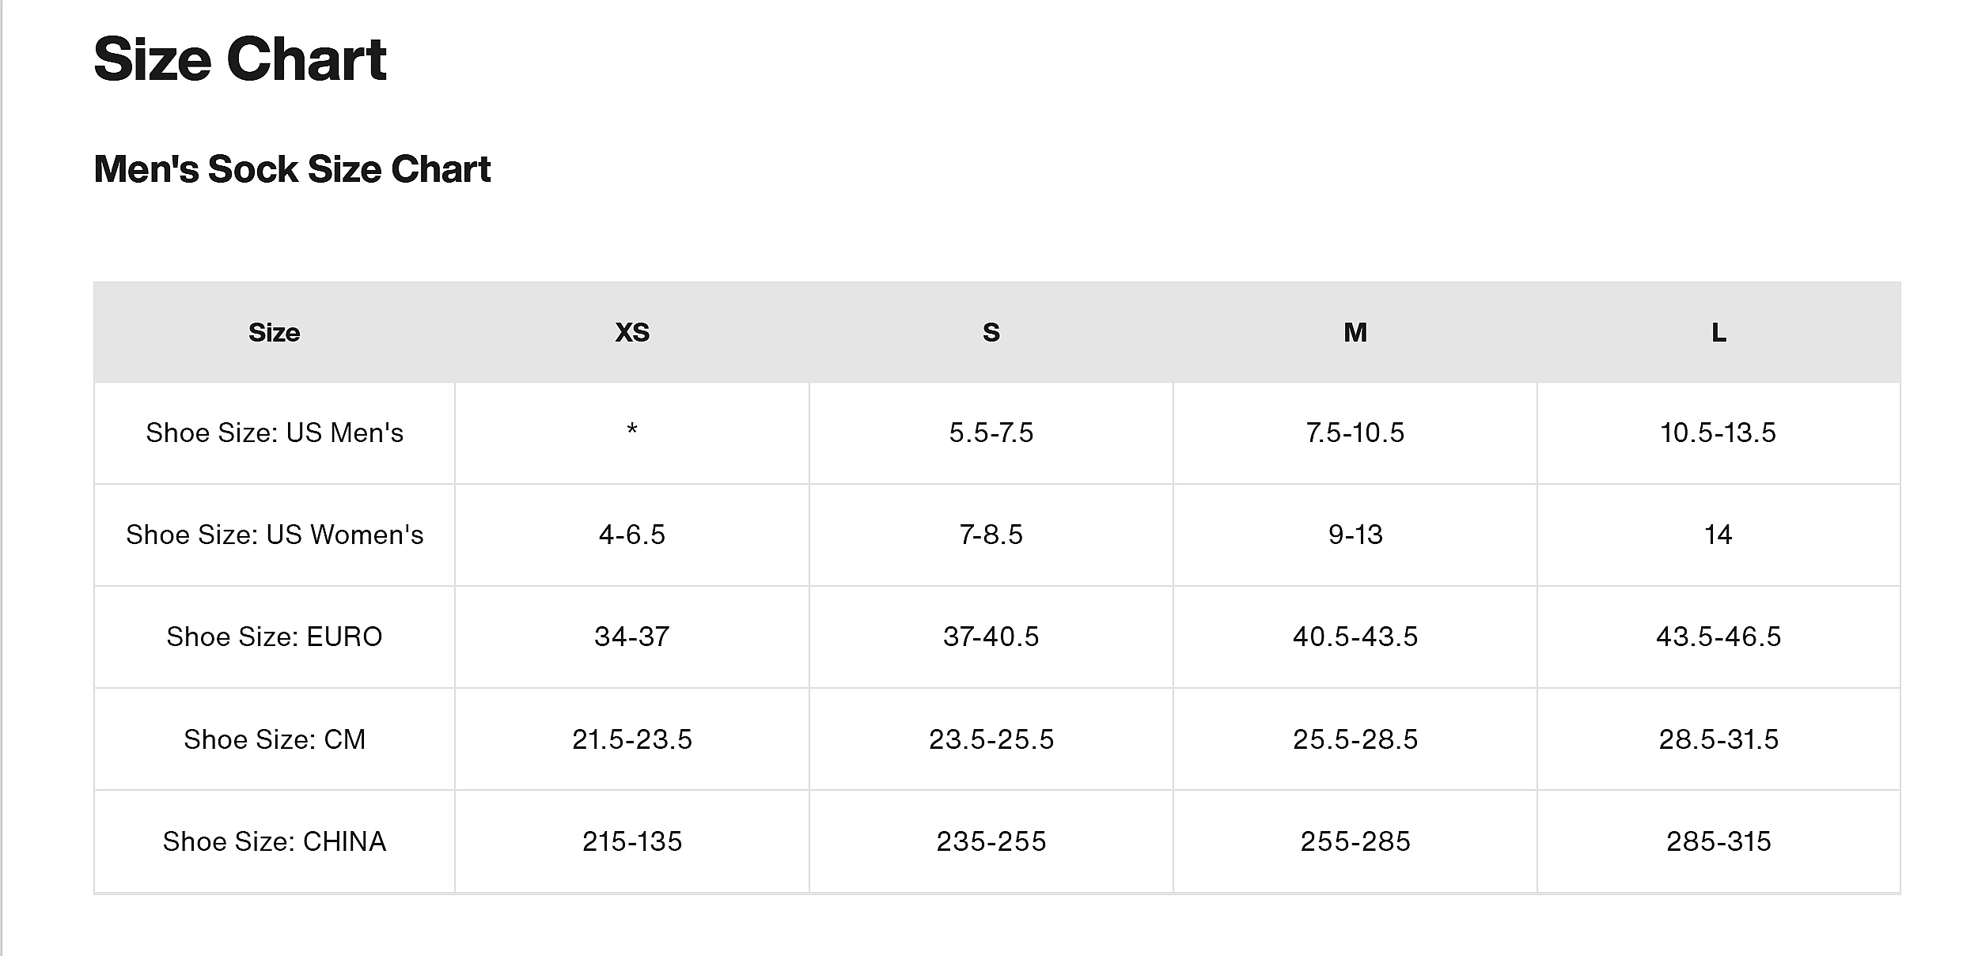
Task: Click the 34-37 EURO size cell
Action: (x=632, y=637)
